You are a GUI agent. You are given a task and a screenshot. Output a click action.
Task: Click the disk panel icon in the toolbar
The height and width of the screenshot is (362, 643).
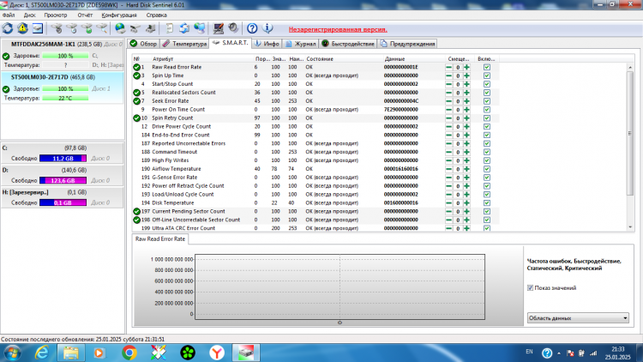tap(38, 28)
